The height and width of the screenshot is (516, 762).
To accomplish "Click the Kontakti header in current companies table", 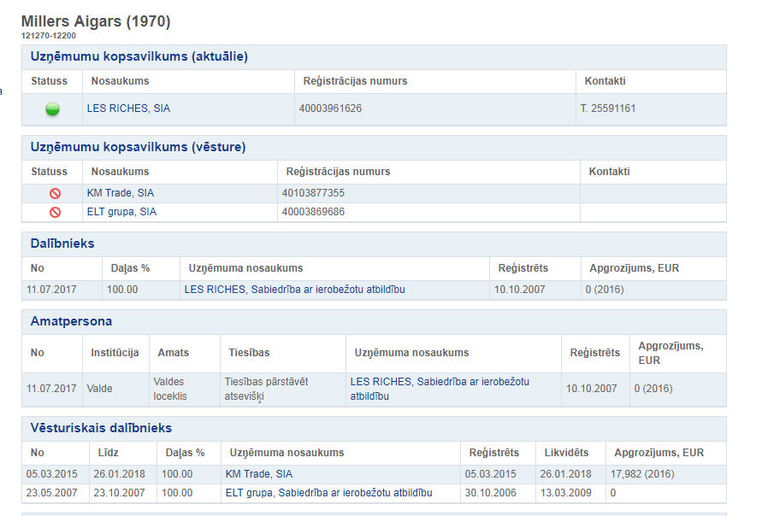I will [x=605, y=81].
